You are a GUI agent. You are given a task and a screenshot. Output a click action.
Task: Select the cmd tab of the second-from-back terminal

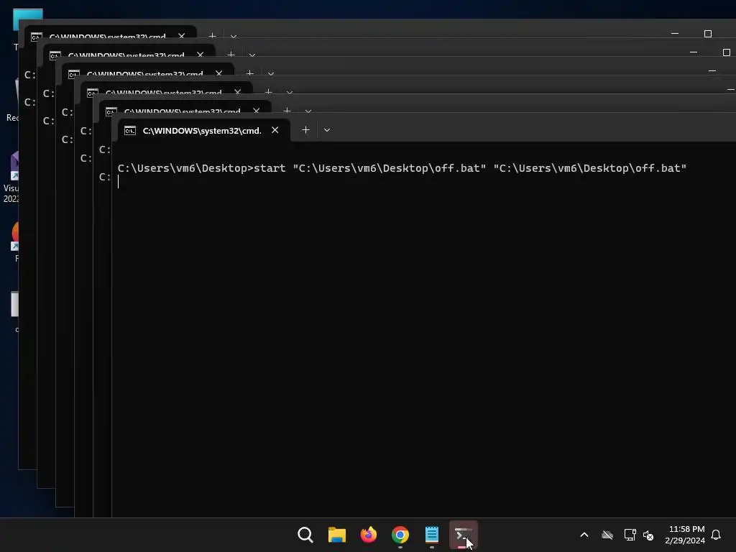pyautogui.click(x=129, y=52)
